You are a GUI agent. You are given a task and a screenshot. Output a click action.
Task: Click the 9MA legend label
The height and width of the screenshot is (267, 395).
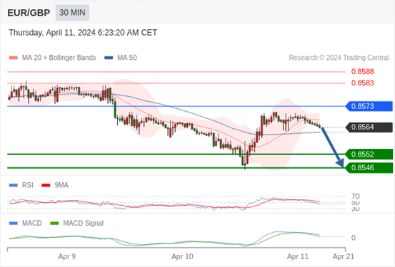(x=61, y=185)
